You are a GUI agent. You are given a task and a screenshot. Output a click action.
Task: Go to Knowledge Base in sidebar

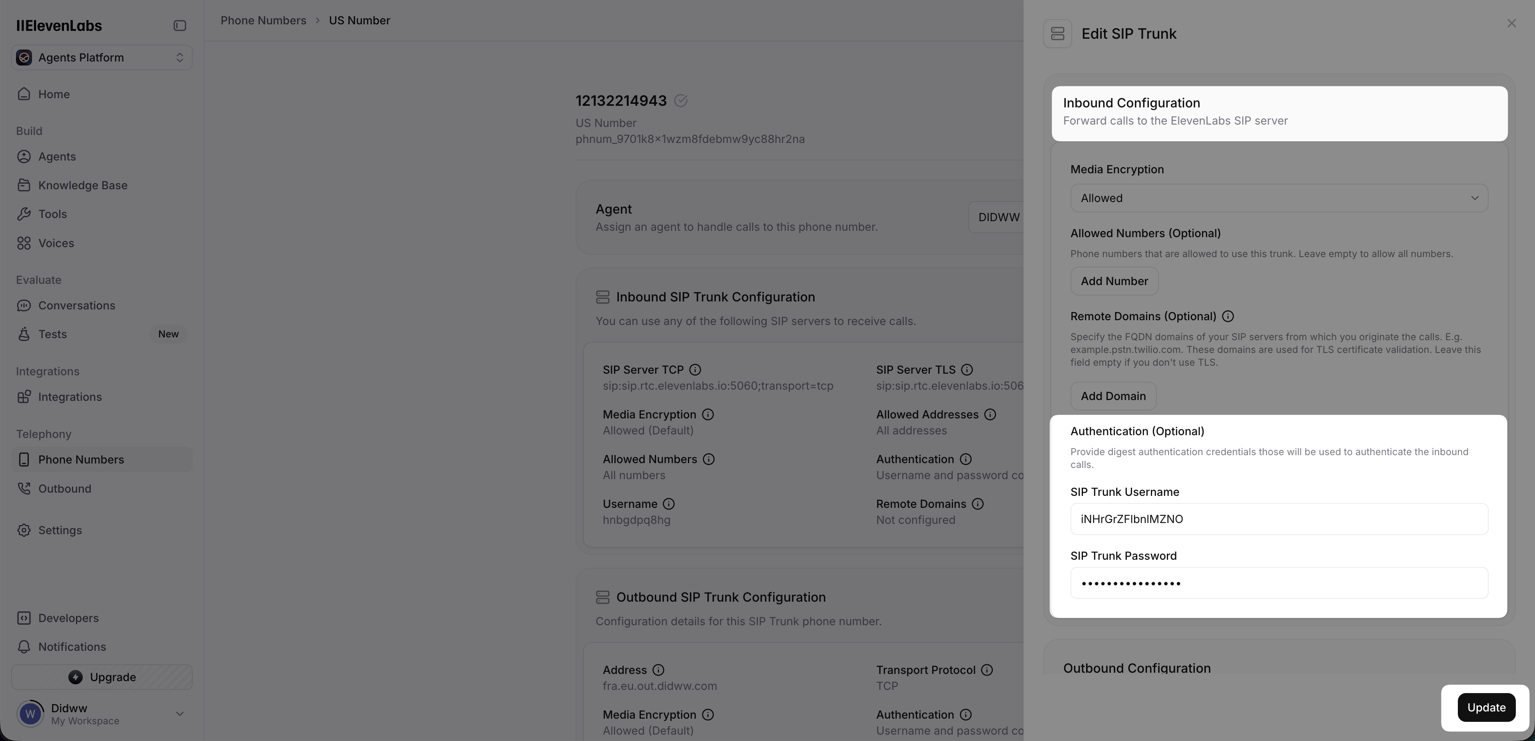pos(83,185)
